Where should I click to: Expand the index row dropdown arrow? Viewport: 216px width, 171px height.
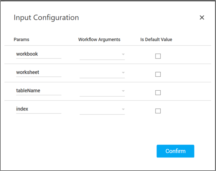click(123, 109)
